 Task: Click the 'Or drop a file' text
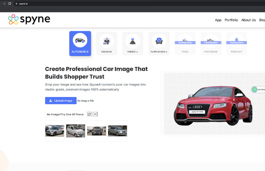(86, 101)
